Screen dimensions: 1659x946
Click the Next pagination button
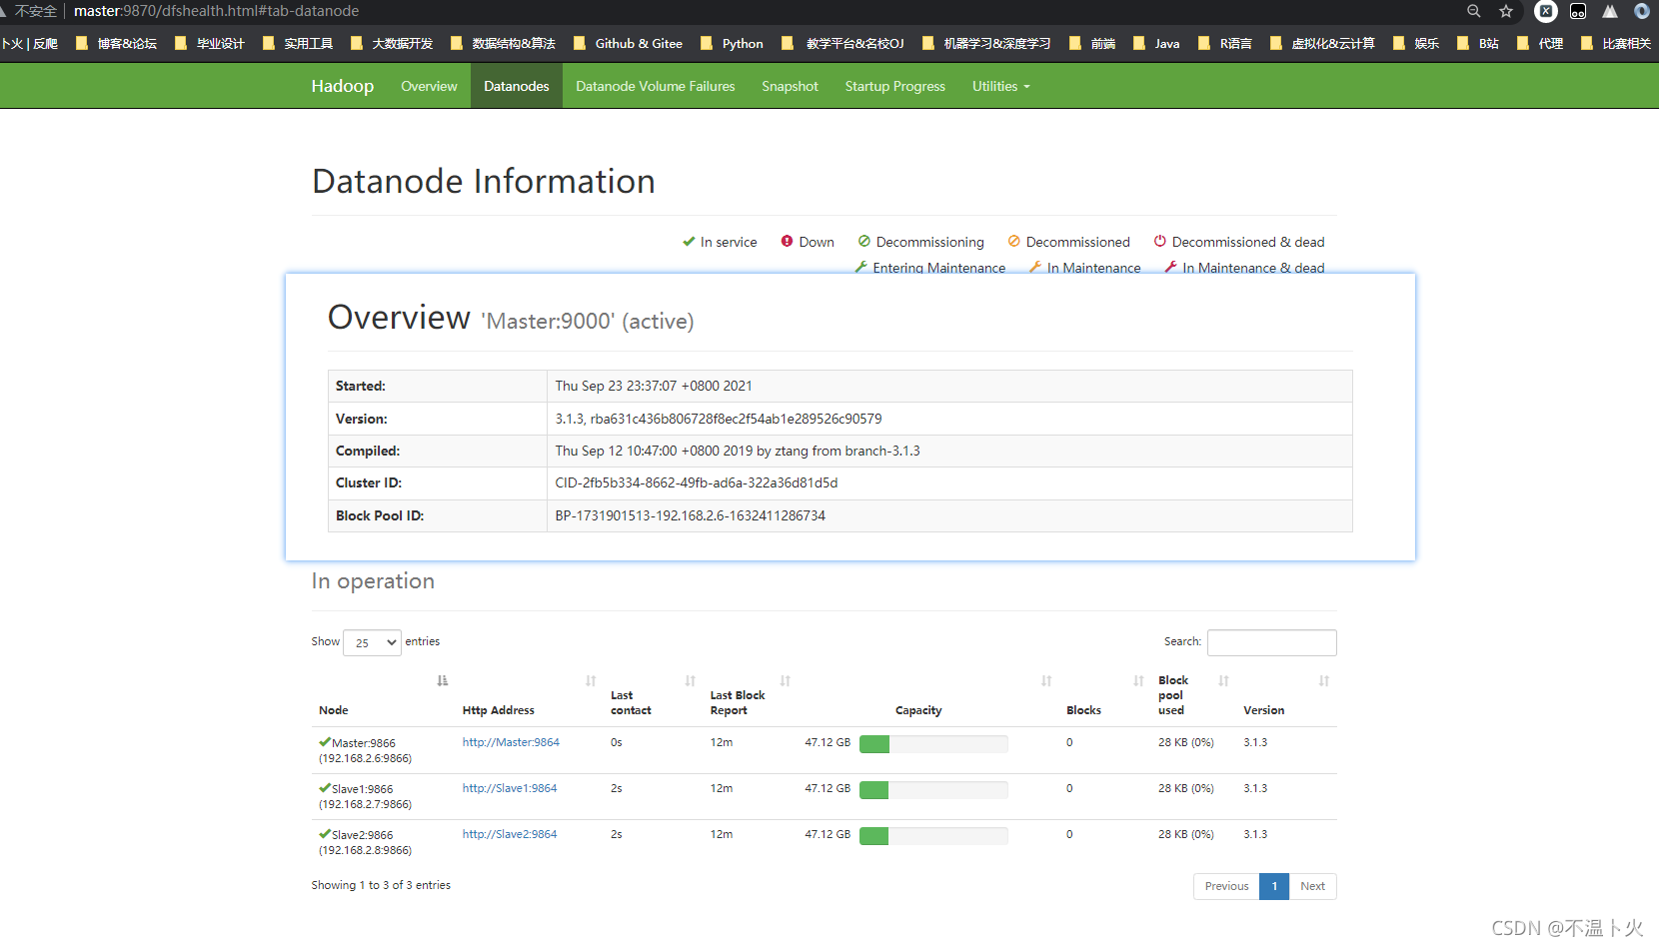click(1312, 886)
